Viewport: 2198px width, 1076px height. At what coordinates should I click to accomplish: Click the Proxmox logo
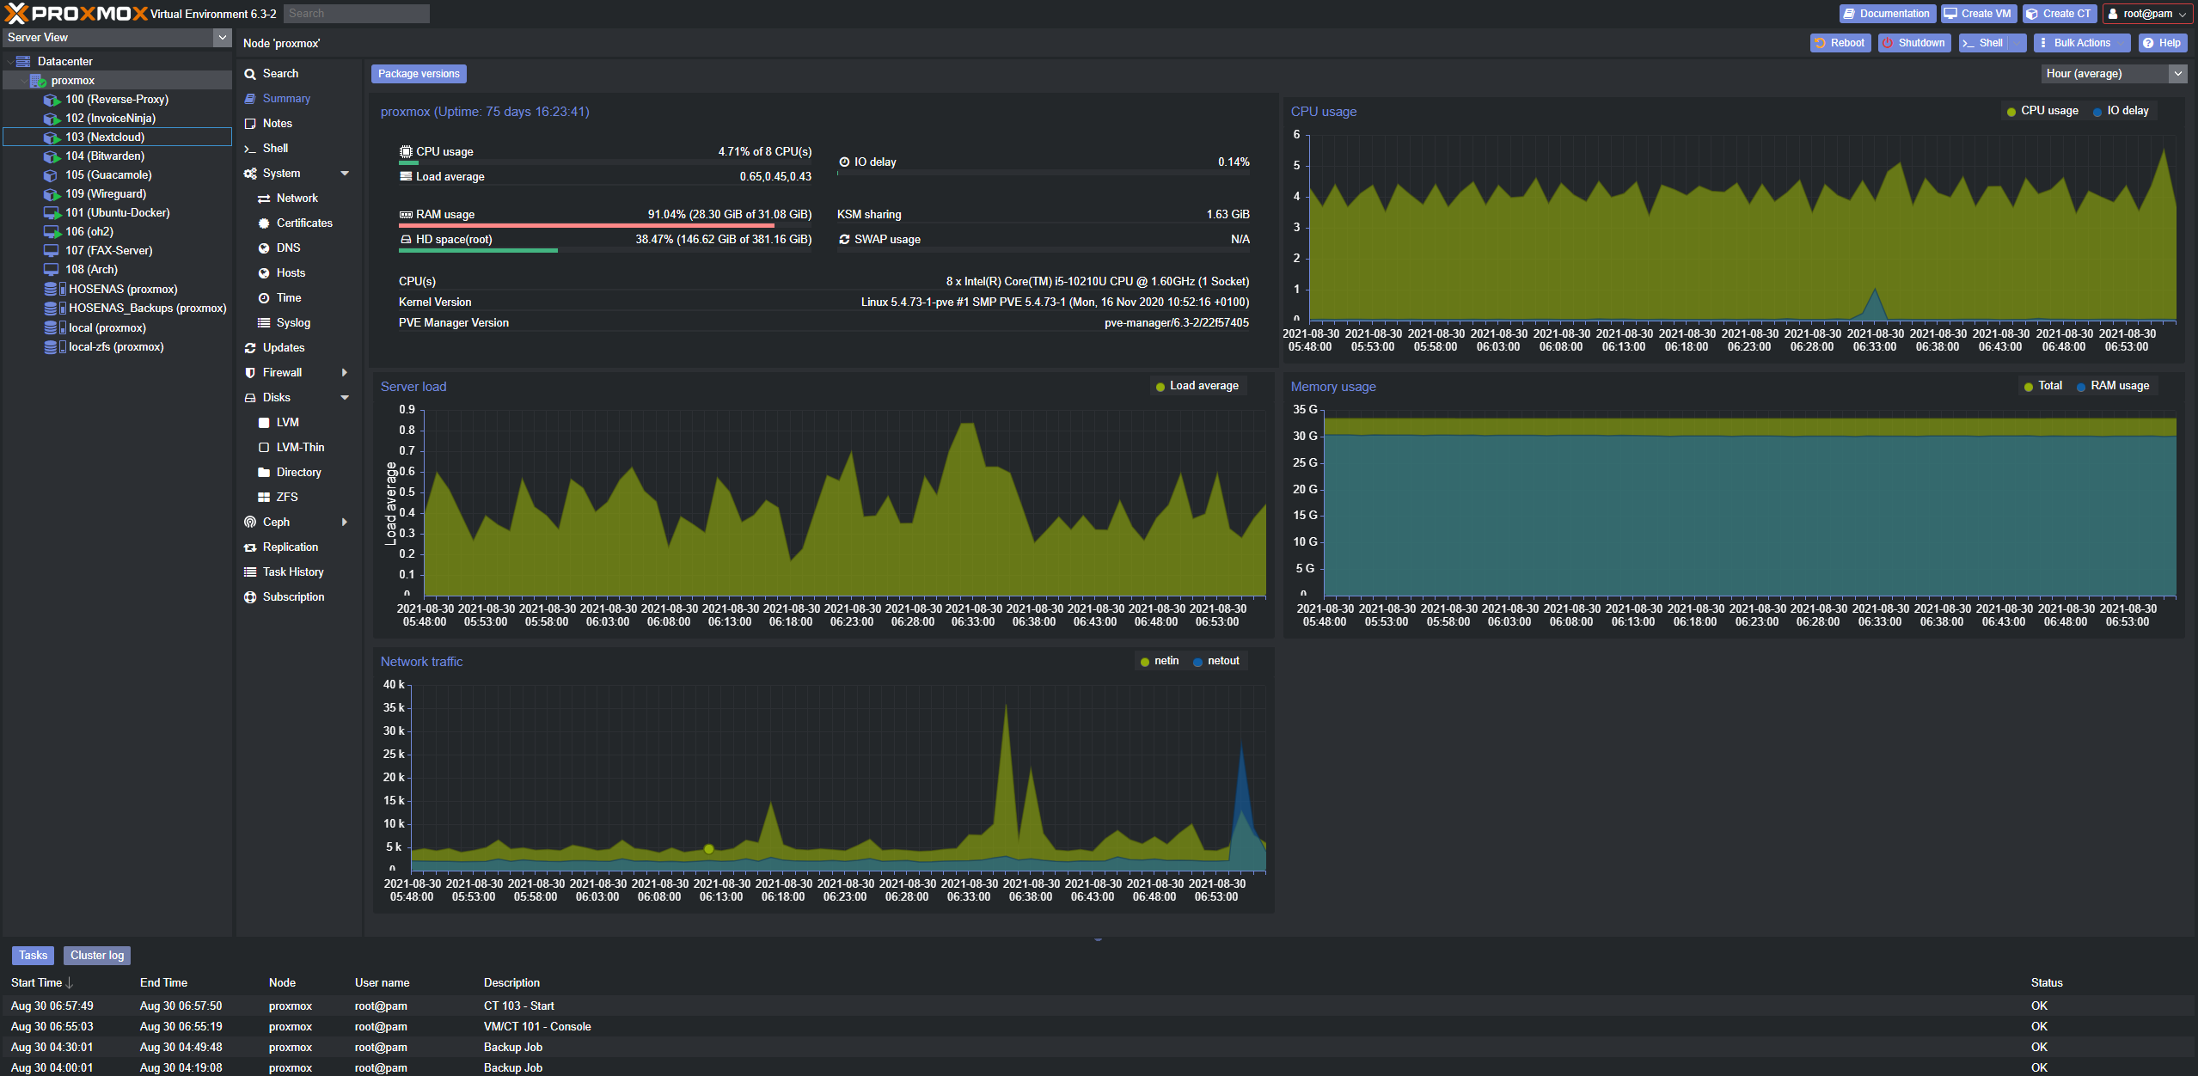[x=76, y=13]
